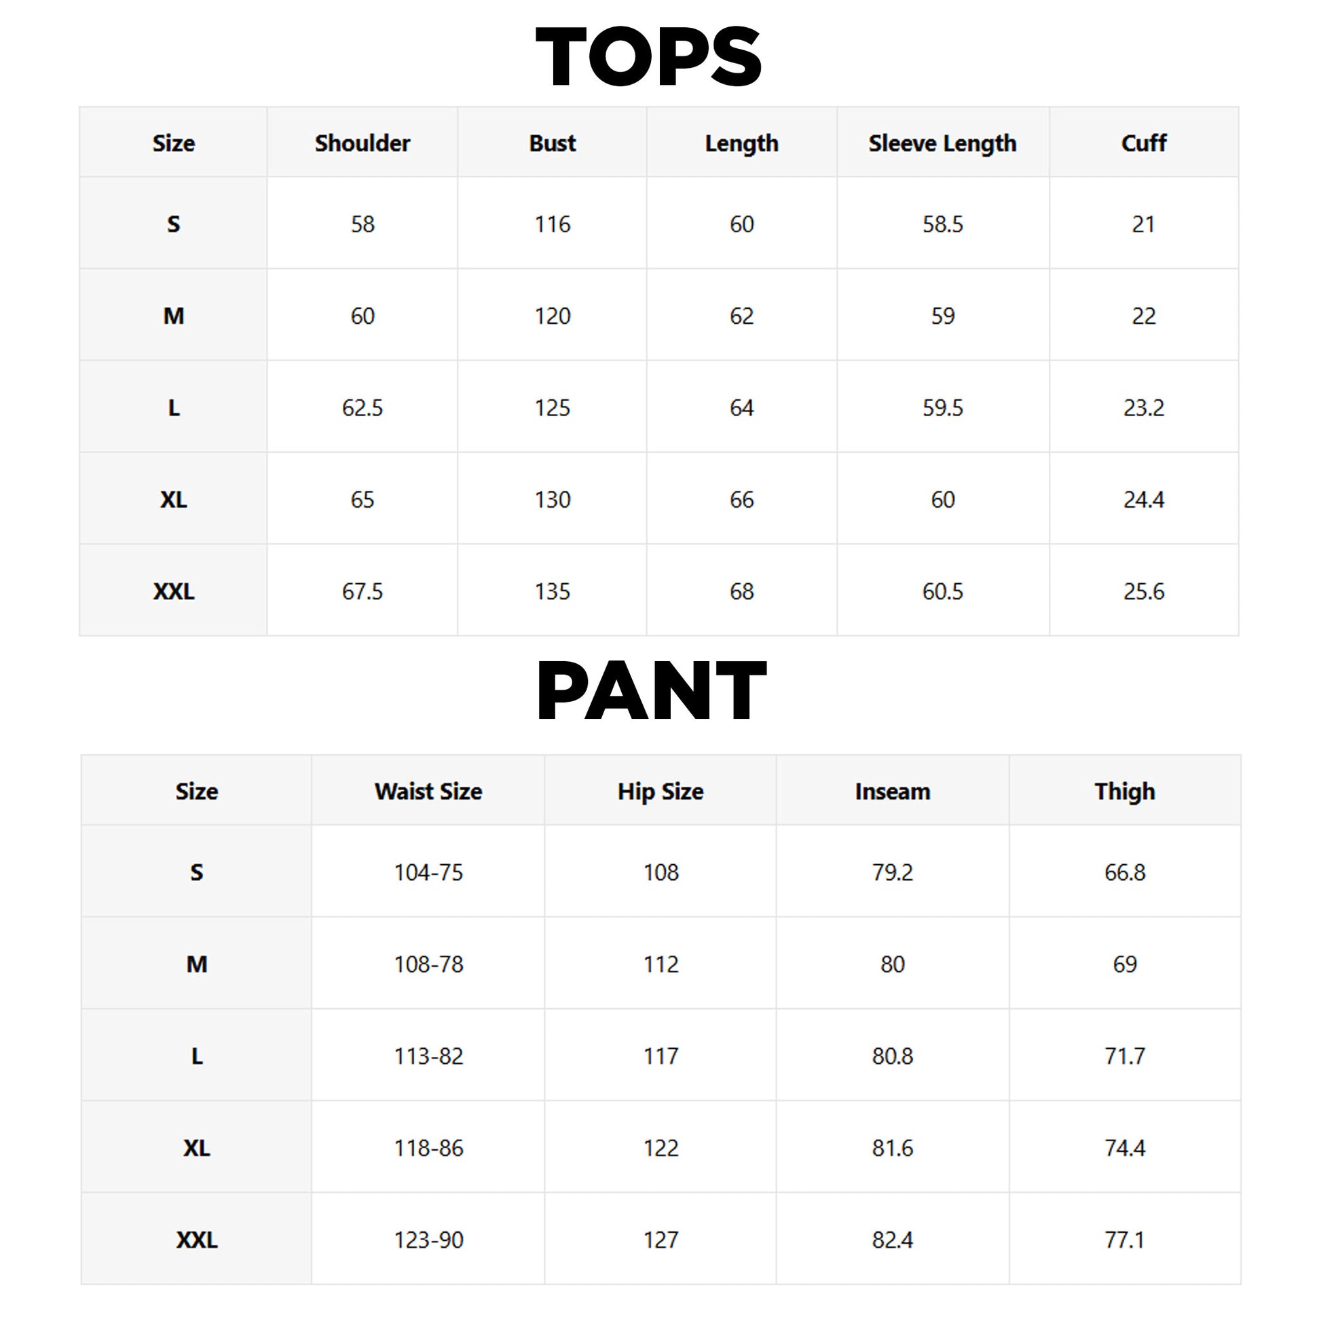This screenshot has height=1321, width=1321.
Task: Select the cuff value 25.6
Action: [1144, 591]
